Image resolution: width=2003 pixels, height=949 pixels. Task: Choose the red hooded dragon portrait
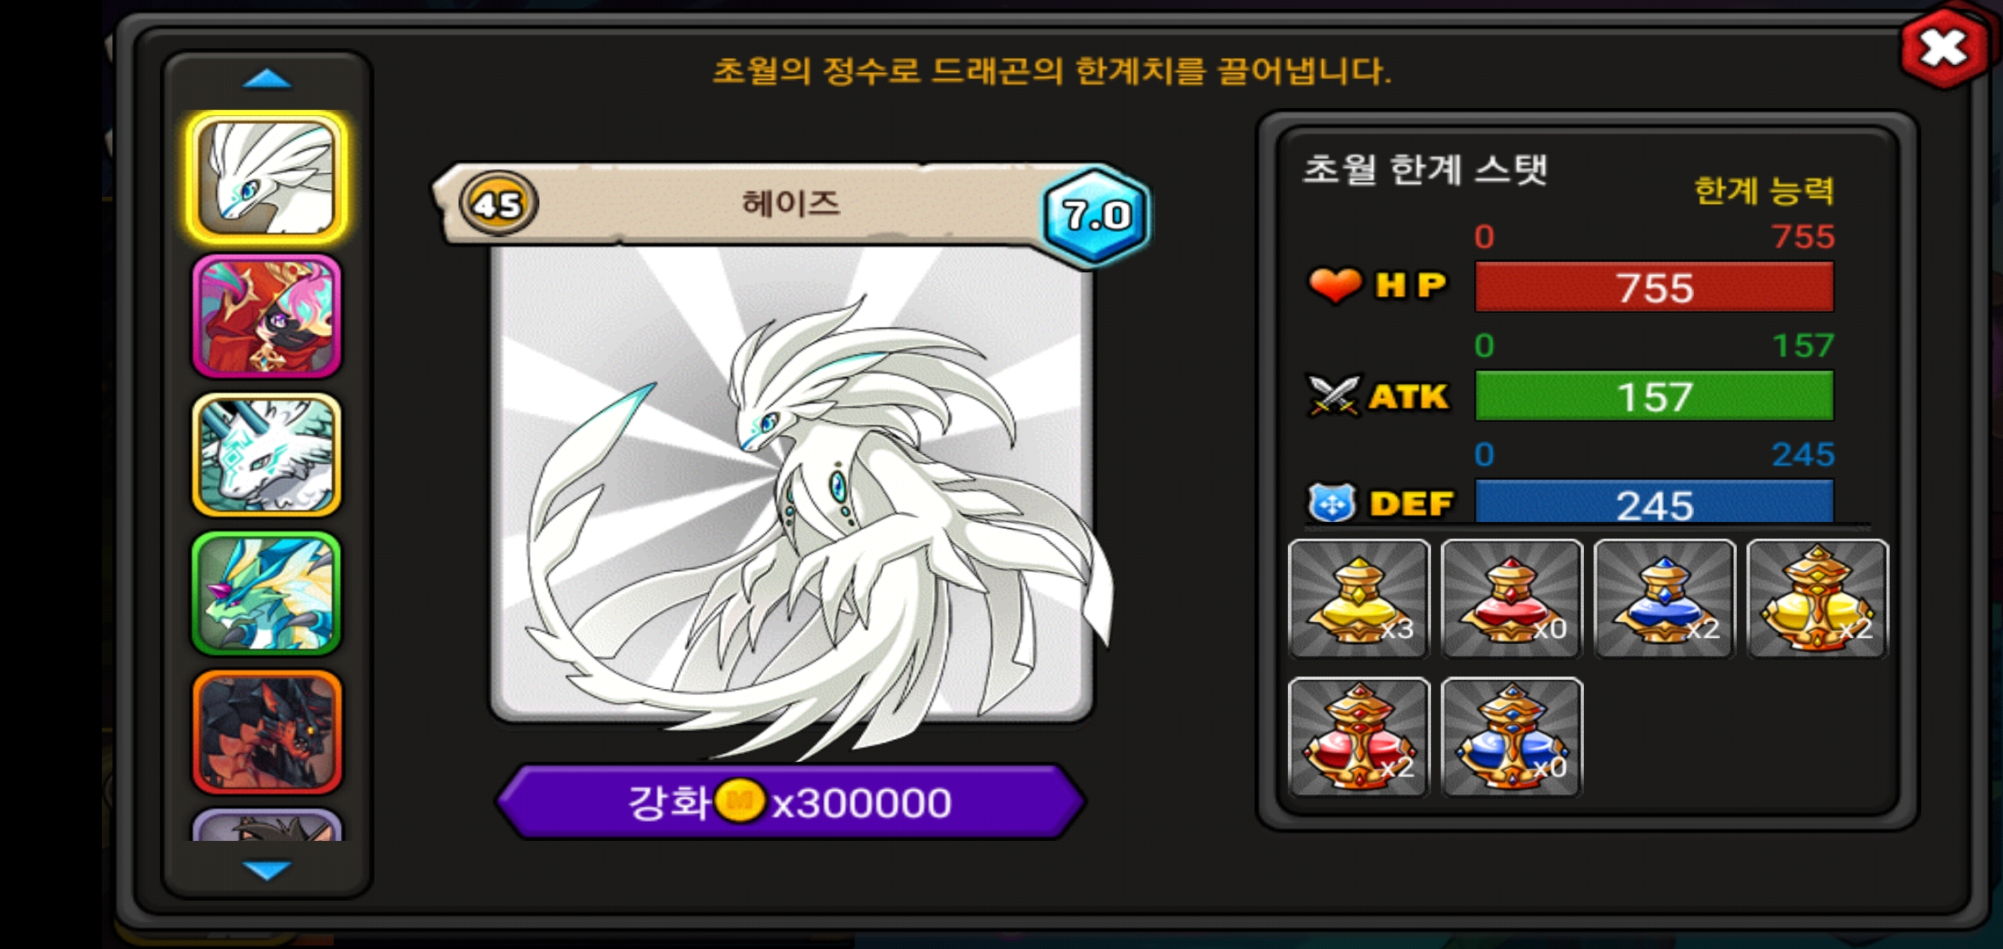coord(267,317)
